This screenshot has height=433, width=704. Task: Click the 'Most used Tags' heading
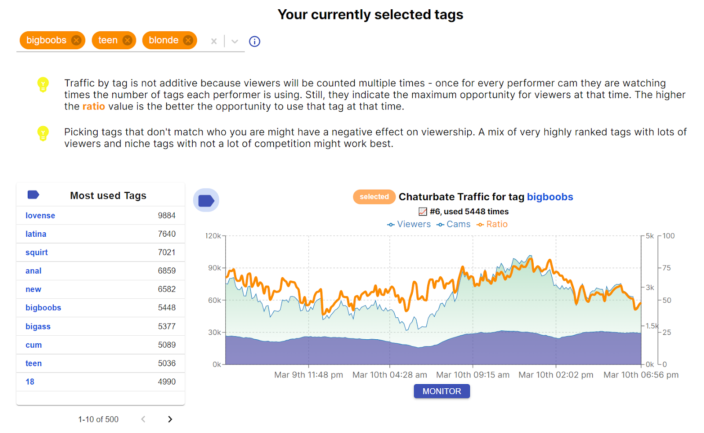click(108, 196)
